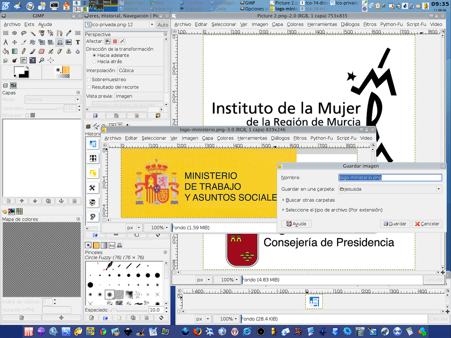Open Script-Fu menu in Picture 2 window
This screenshot has width=451, height=338.
click(x=416, y=25)
